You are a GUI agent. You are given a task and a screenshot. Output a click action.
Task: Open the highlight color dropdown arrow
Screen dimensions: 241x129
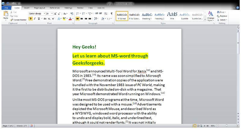point(67,19)
